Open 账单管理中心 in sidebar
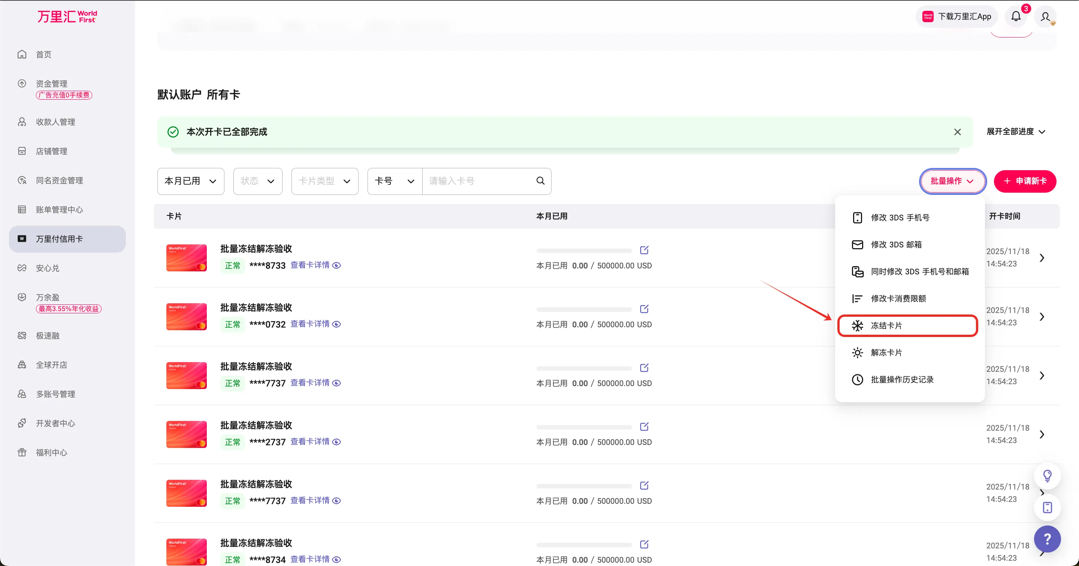1079x566 pixels. pos(59,210)
